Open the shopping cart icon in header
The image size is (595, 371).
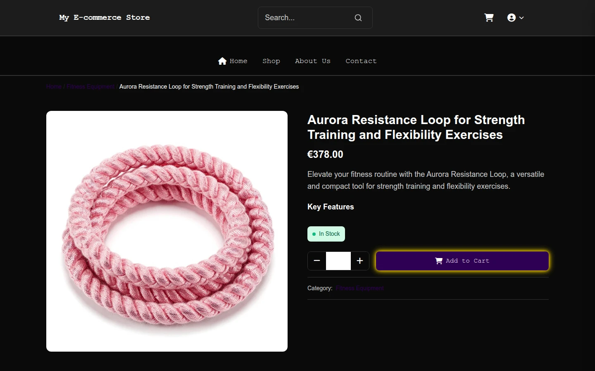pyautogui.click(x=489, y=18)
